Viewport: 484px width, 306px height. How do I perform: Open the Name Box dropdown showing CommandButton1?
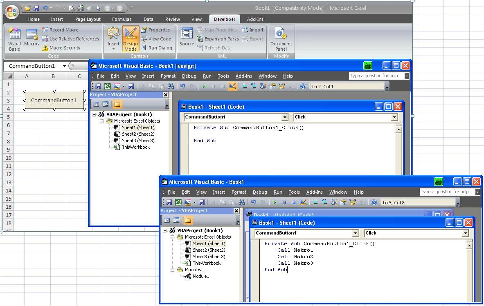64,66
